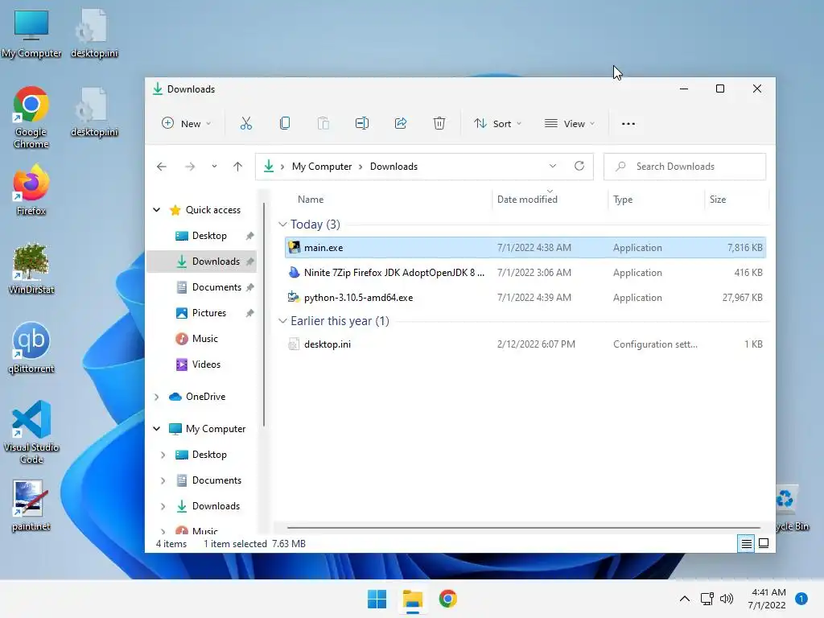The width and height of the screenshot is (824, 618).
Task: Select the Recycle Bin desktop icon
Action: (792, 509)
